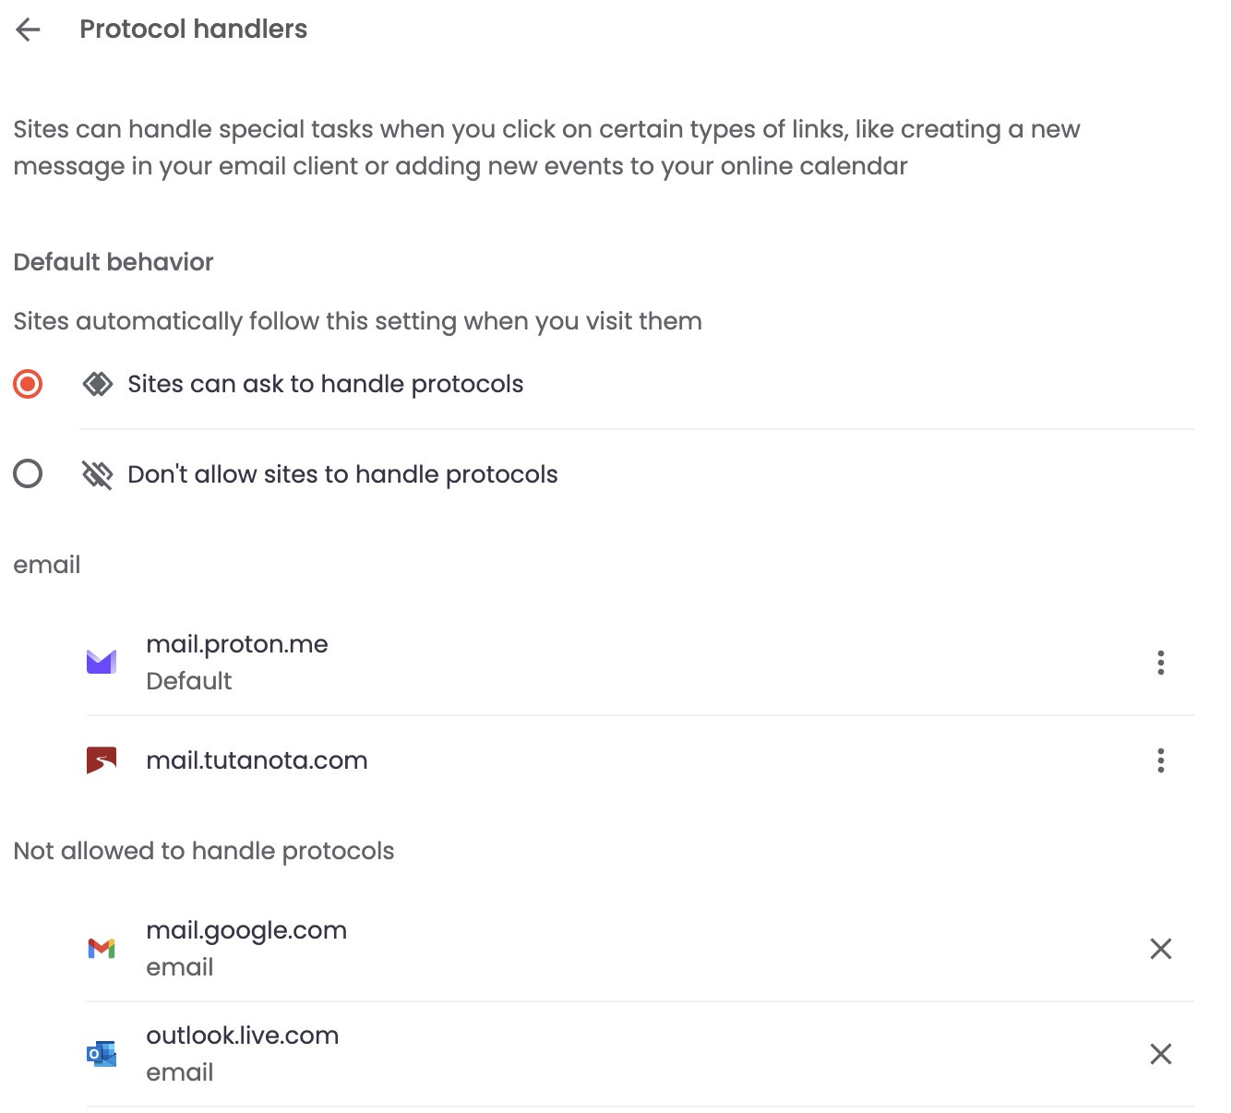Click the mail.tutanota.com entry text
Screen dimensions: 1233x1113
(x=257, y=760)
